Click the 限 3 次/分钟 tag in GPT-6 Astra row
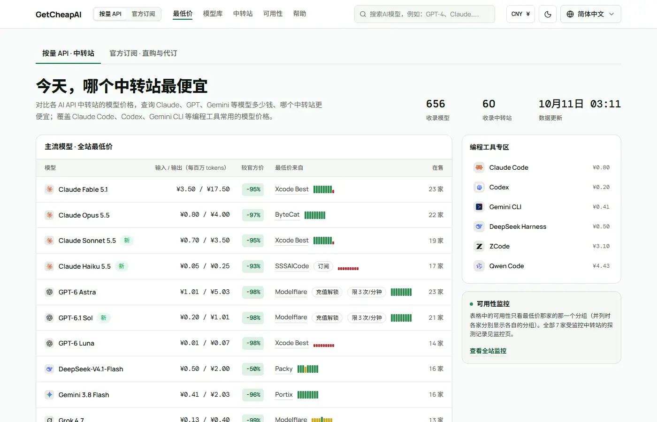 tap(367, 292)
